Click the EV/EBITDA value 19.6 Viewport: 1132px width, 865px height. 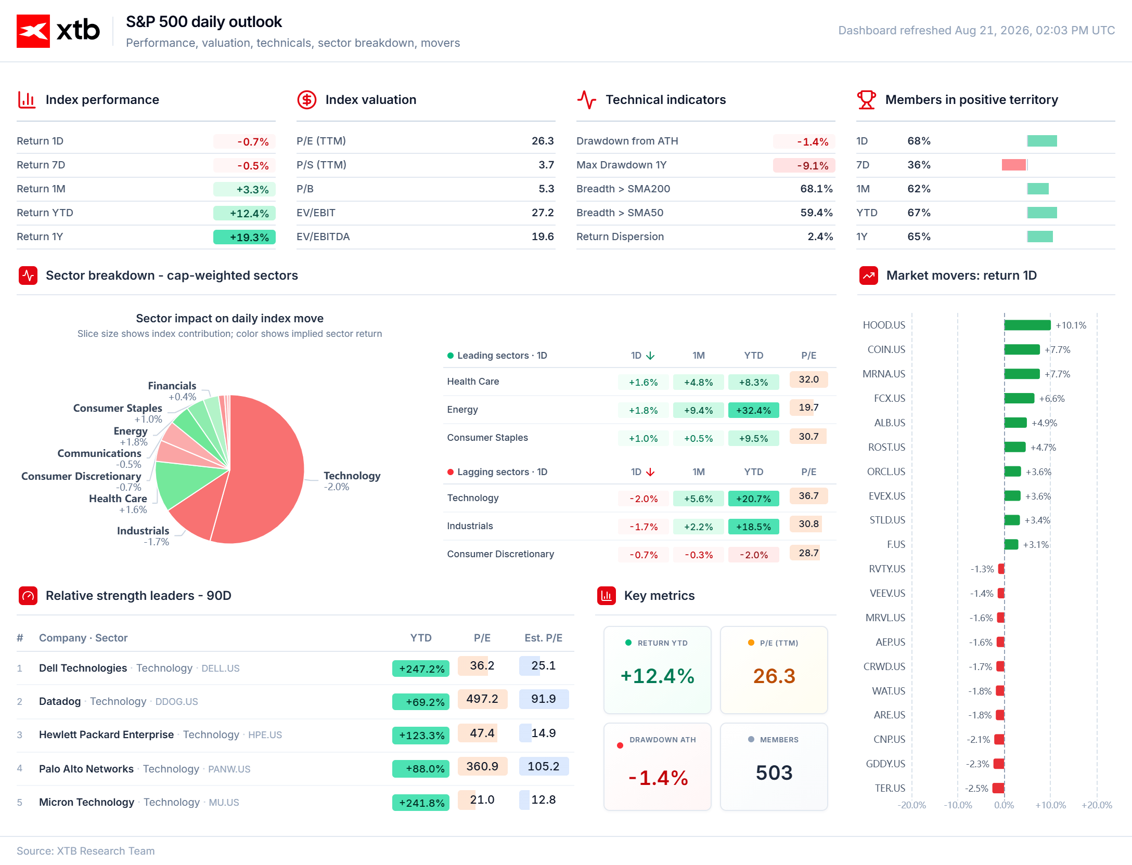point(543,237)
